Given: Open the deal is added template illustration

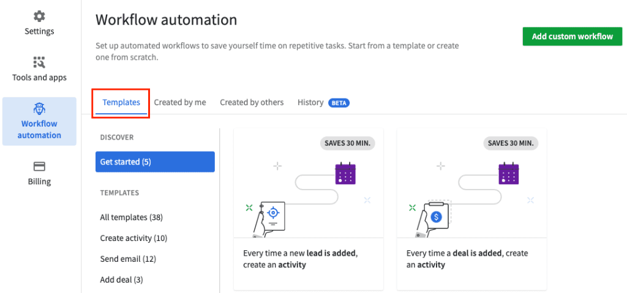Looking at the screenshot, I should tap(471, 183).
